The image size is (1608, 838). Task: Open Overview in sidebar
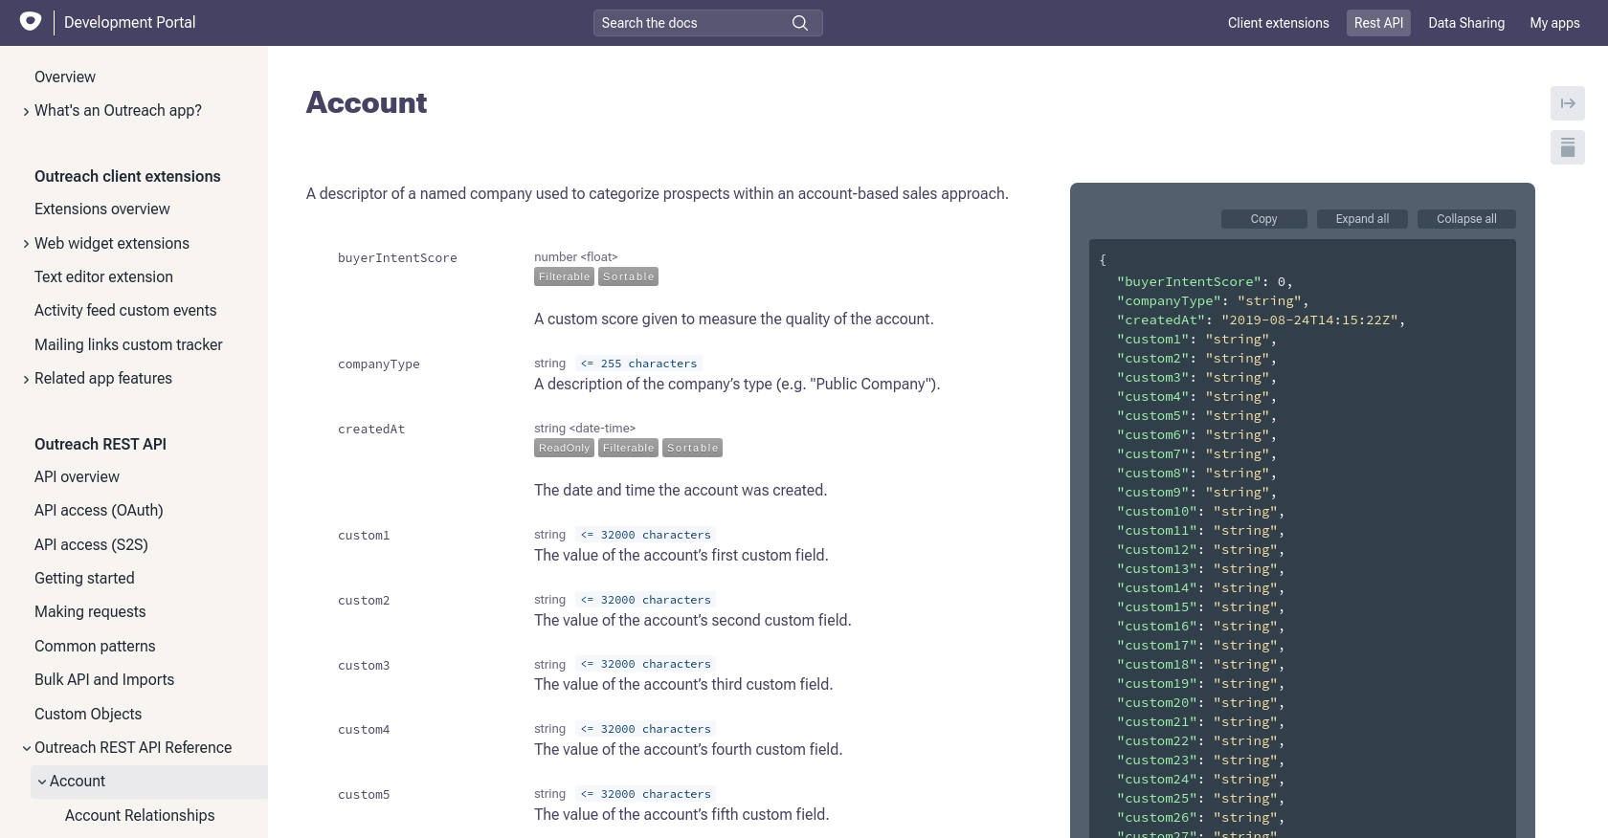coord(65,77)
